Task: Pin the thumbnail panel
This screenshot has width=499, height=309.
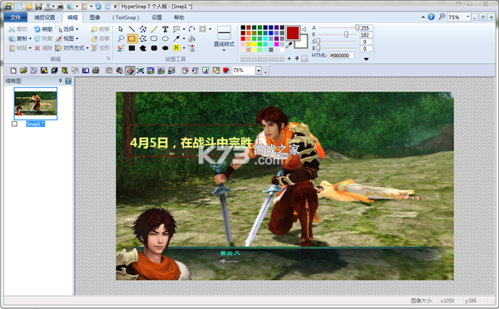Action: pos(60,81)
